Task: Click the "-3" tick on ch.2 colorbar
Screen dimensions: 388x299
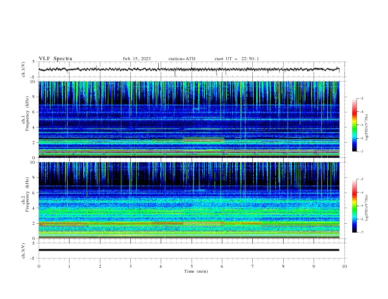Action: tap(362, 179)
